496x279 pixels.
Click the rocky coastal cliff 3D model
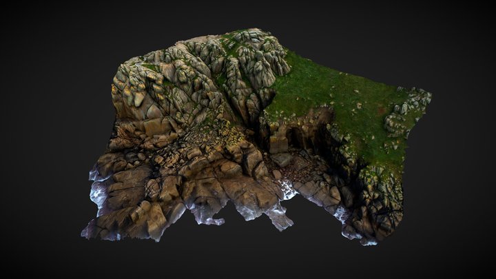[256, 136]
